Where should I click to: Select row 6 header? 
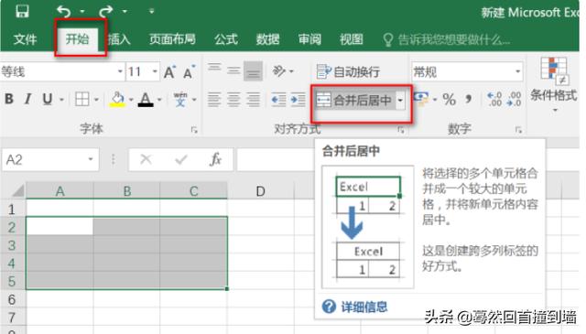click(x=12, y=299)
